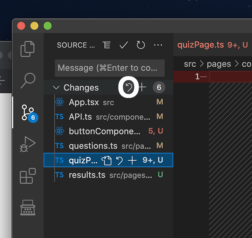Refresh the Source Control panel
The width and height of the screenshot is (252, 238).
(x=141, y=45)
